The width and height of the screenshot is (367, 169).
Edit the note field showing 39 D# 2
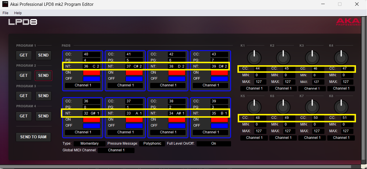(219, 66)
